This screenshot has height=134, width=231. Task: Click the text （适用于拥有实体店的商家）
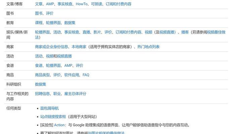110,47
